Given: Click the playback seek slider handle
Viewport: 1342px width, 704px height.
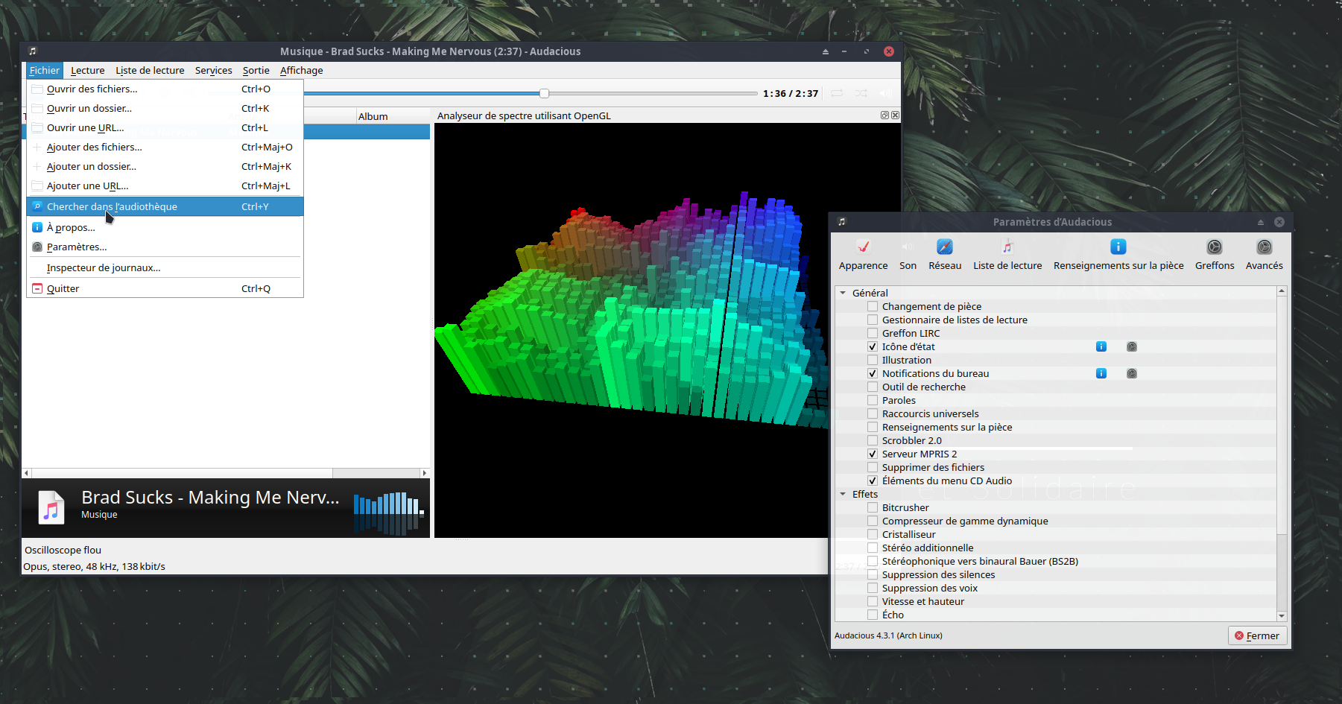Looking at the screenshot, I should coord(544,93).
